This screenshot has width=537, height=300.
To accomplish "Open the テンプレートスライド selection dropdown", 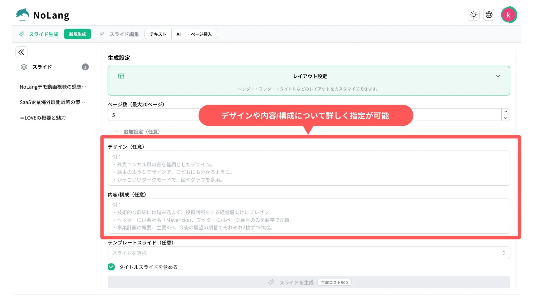I will click(309, 253).
